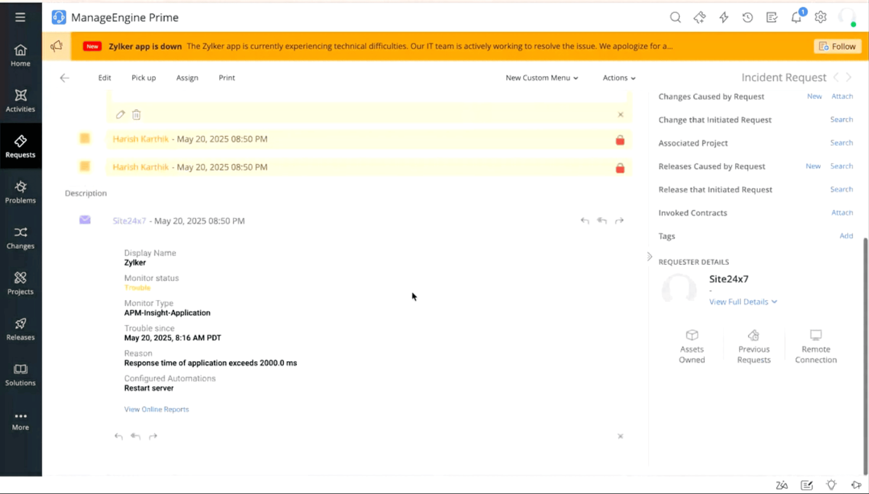The image size is (869, 494).
Task: Select the Releases module in the sidebar
Action: (x=20, y=328)
